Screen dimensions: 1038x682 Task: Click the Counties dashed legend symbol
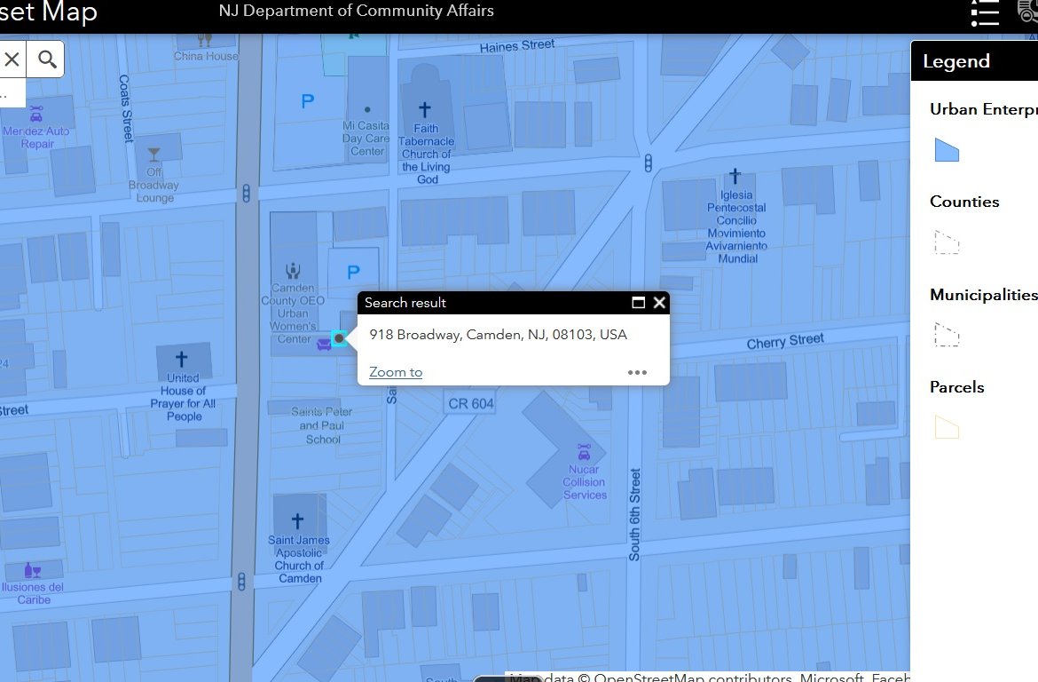coord(947,242)
